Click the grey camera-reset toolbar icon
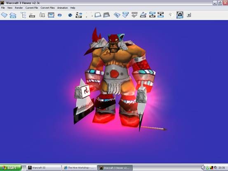The width and height of the screenshot is (228, 171). [x=32, y=15]
